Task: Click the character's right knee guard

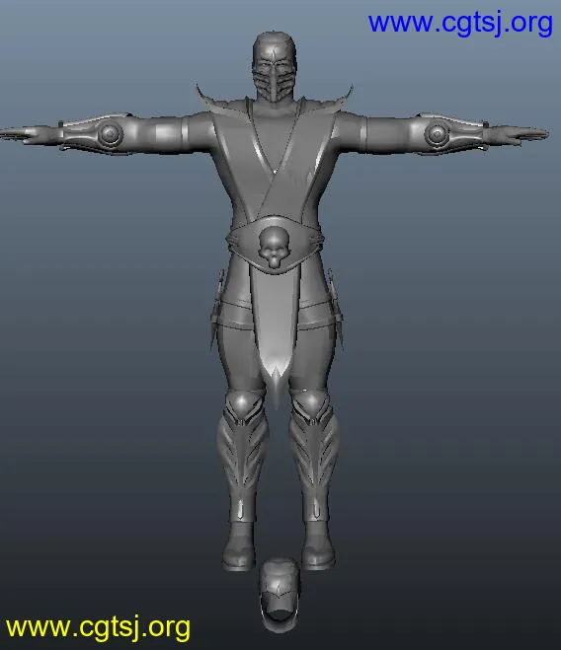Action: (244, 405)
